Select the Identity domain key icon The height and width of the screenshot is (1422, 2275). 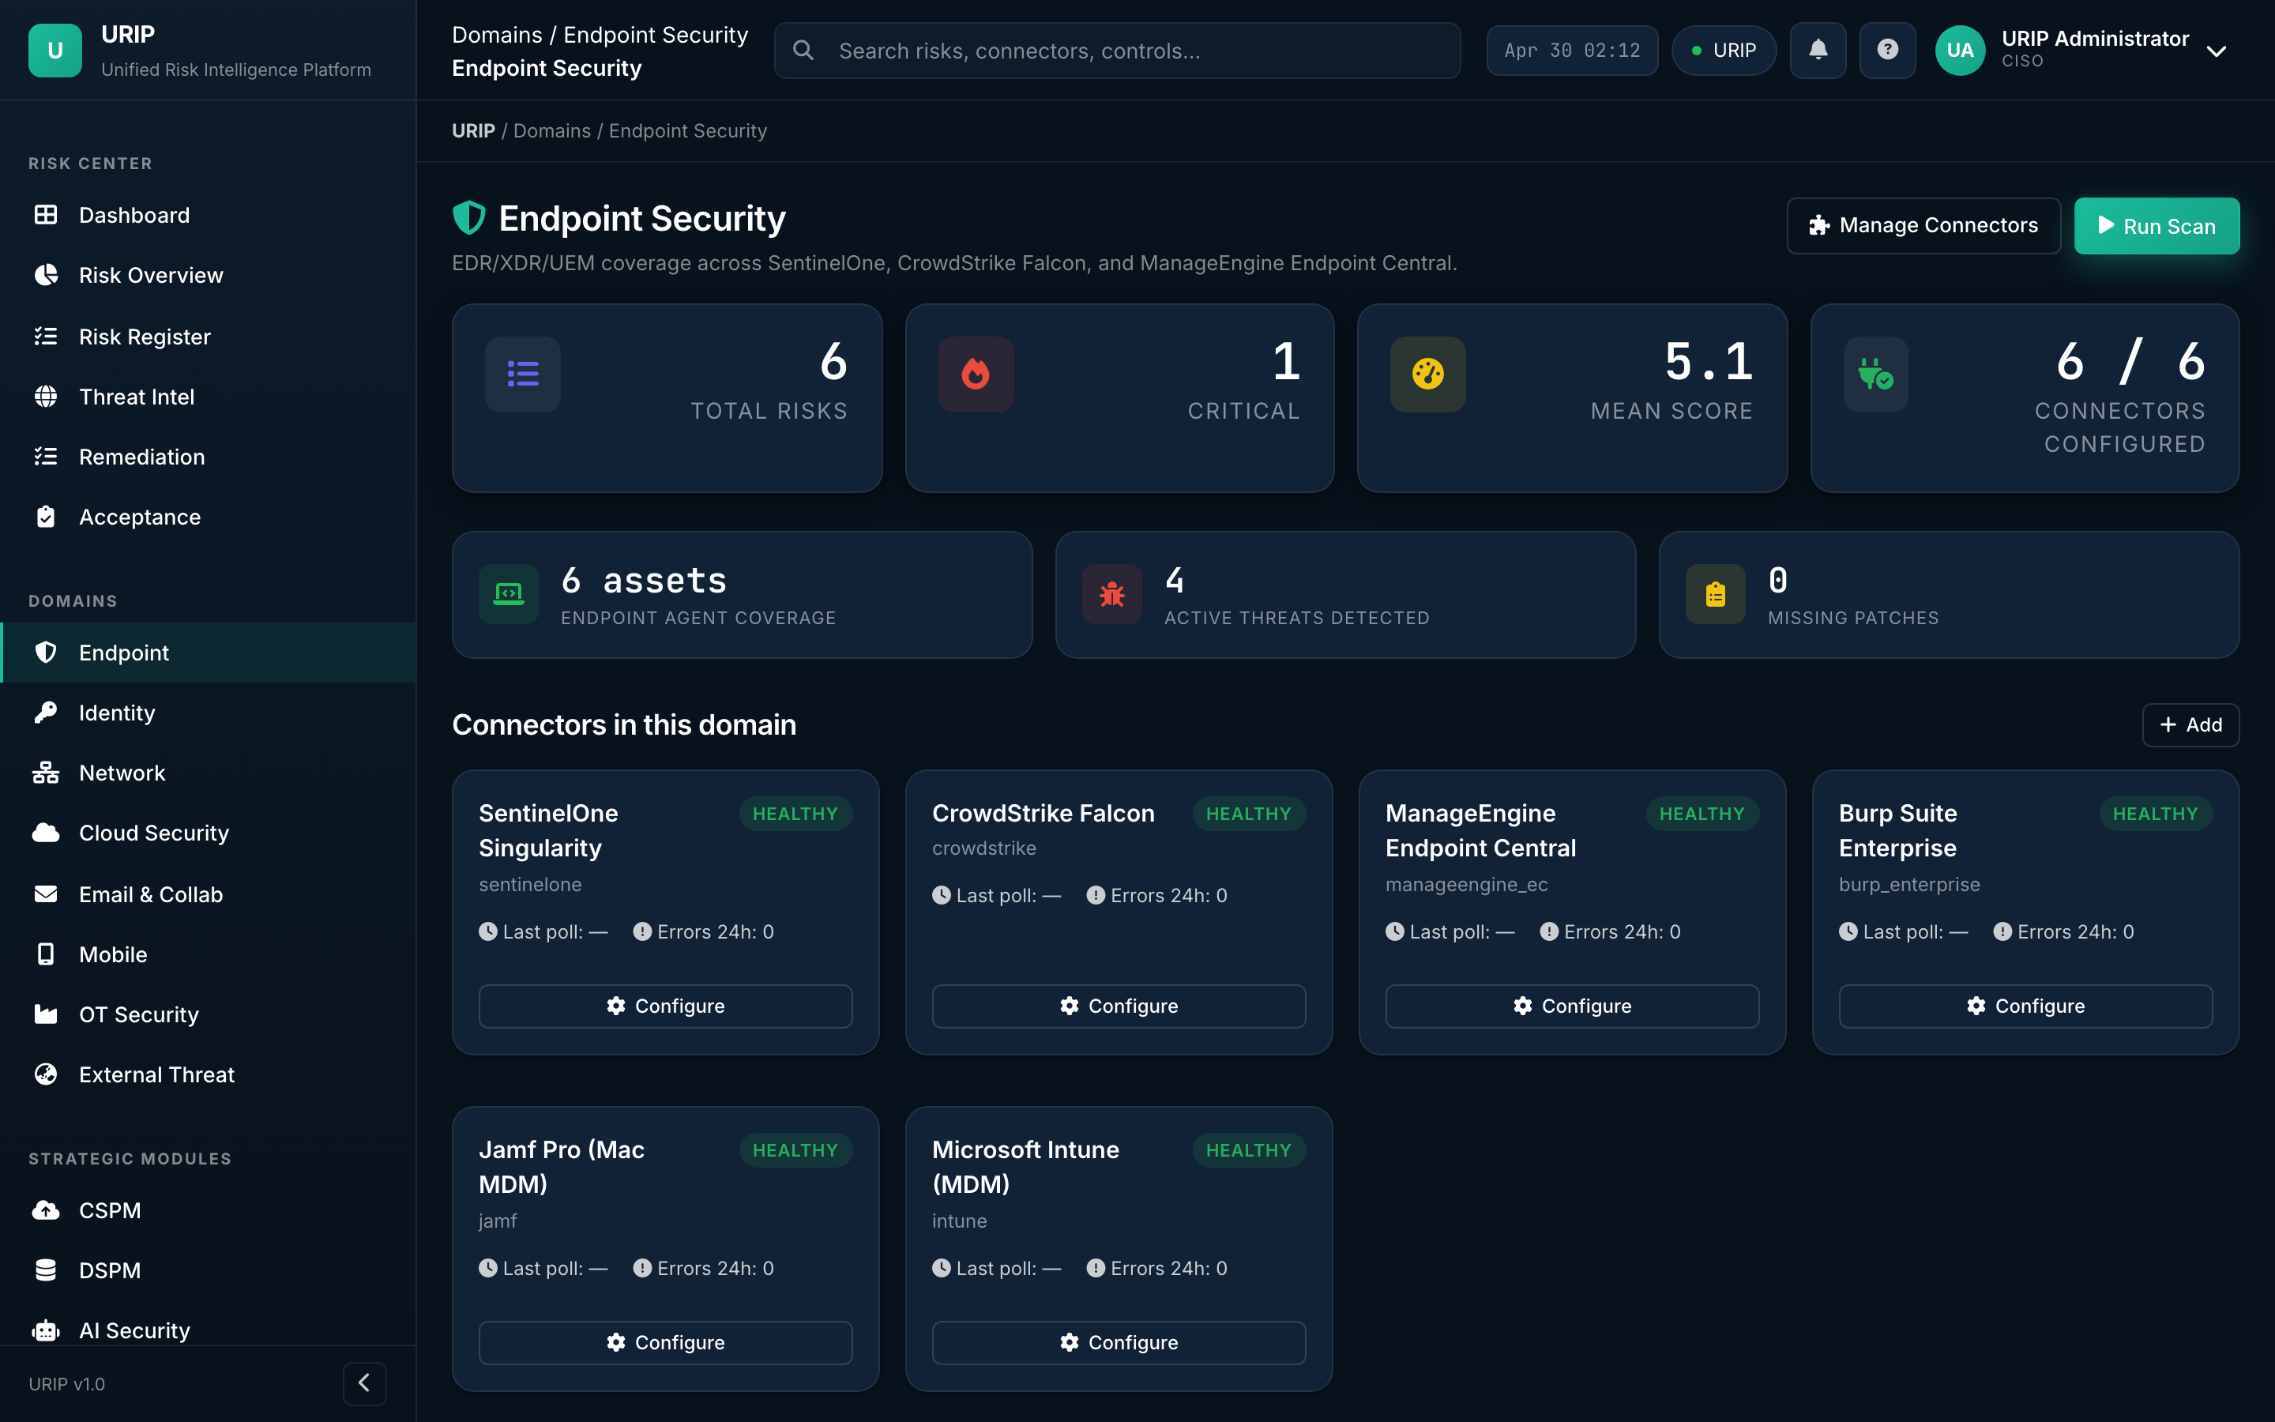(45, 712)
